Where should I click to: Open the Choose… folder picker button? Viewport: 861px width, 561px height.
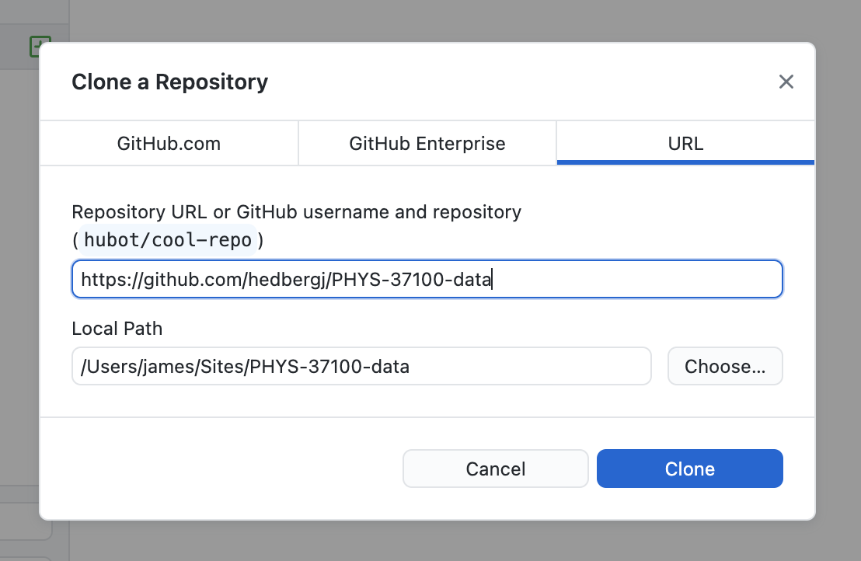click(725, 366)
